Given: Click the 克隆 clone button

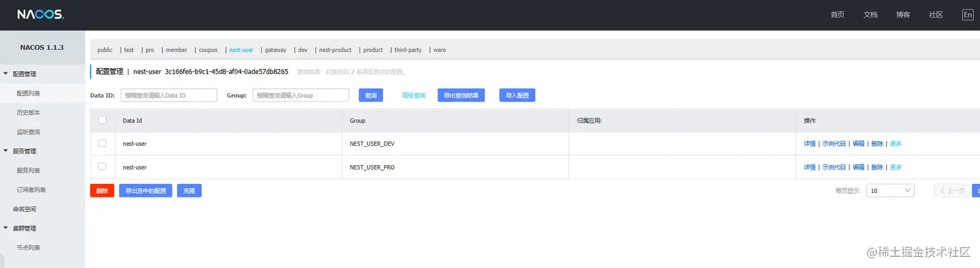Looking at the screenshot, I should point(189,191).
